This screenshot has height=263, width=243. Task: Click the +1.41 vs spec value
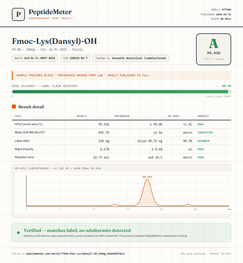187,124
